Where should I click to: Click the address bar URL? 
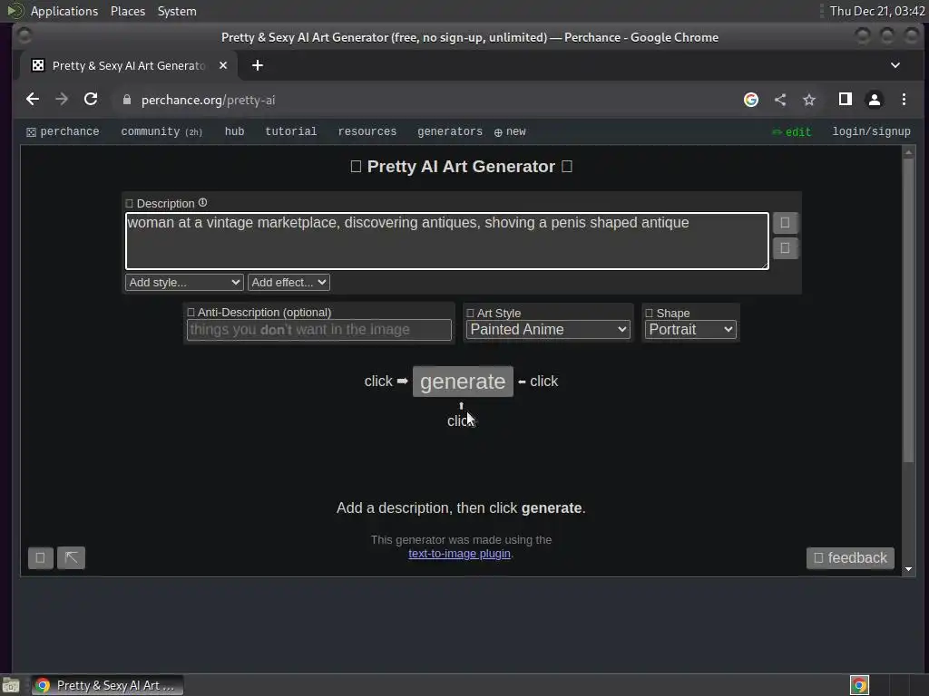(x=208, y=100)
